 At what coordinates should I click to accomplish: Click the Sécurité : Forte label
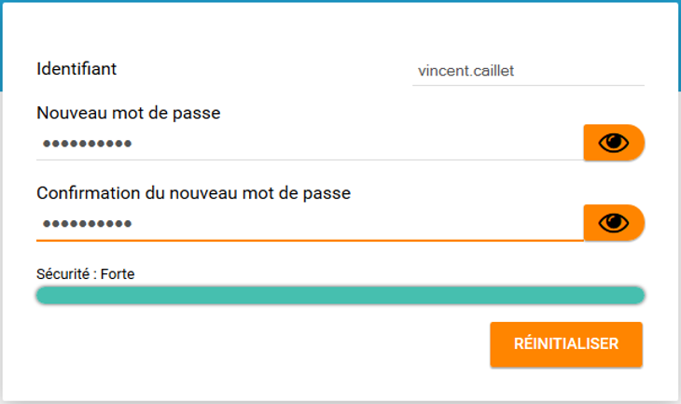click(x=86, y=274)
